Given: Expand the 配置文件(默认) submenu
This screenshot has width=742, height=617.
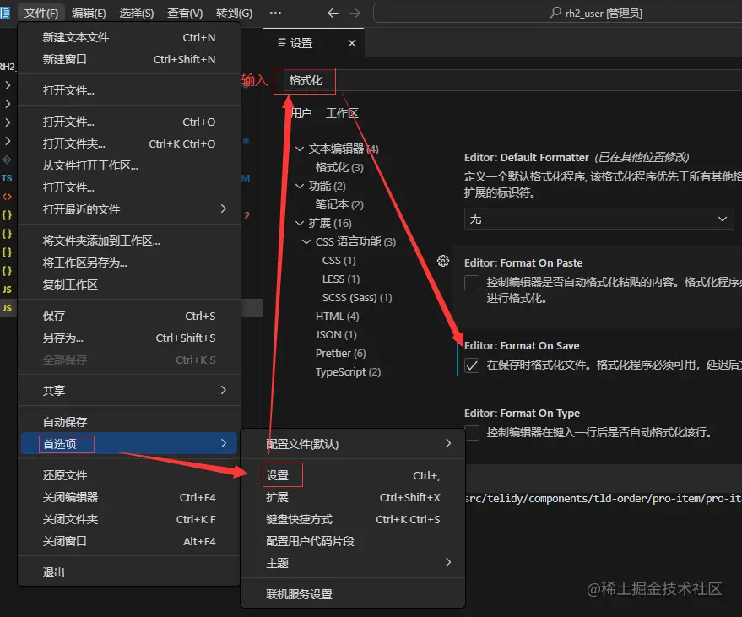Looking at the screenshot, I should (x=353, y=444).
